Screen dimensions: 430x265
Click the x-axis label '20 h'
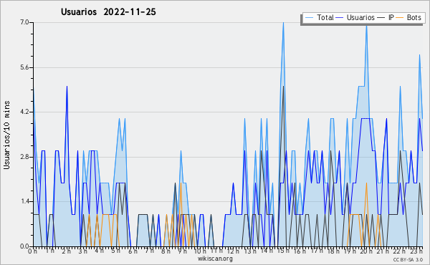pyautogui.click(x=367, y=251)
